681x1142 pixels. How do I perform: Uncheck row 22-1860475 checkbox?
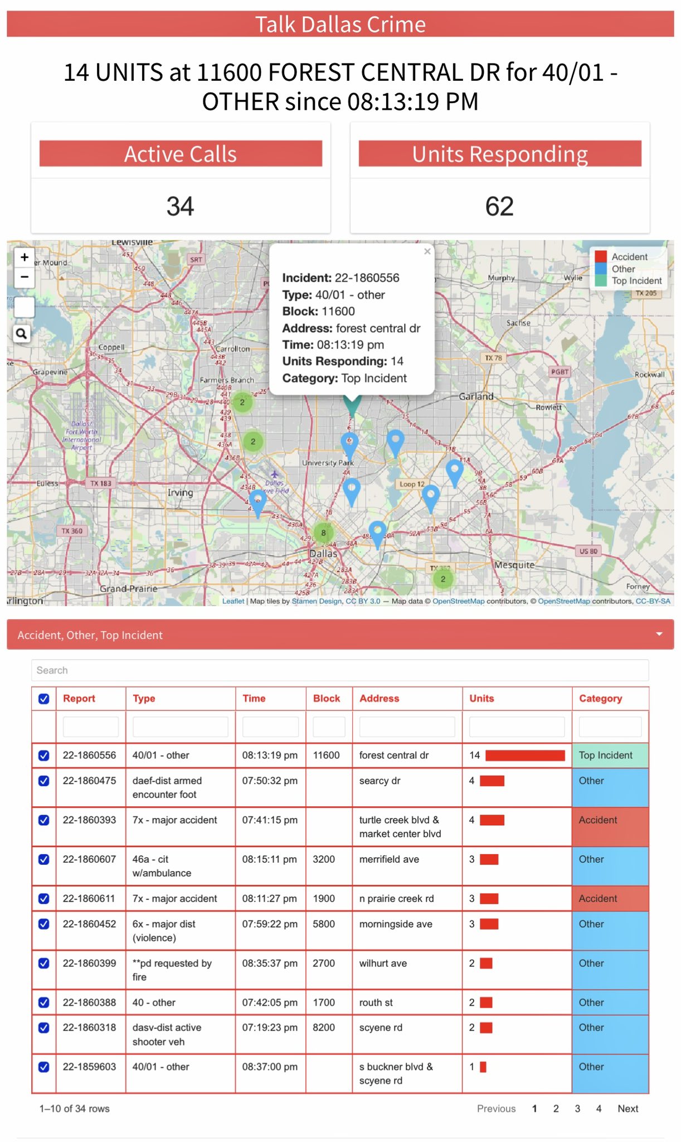pos(44,781)
